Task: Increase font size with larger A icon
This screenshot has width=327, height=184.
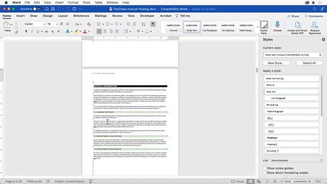Action: [x=62, y=24]
